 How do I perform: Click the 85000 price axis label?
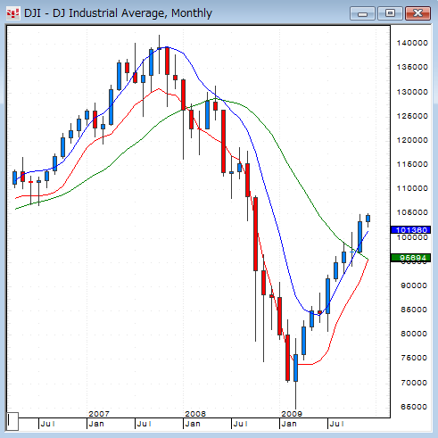414,310
